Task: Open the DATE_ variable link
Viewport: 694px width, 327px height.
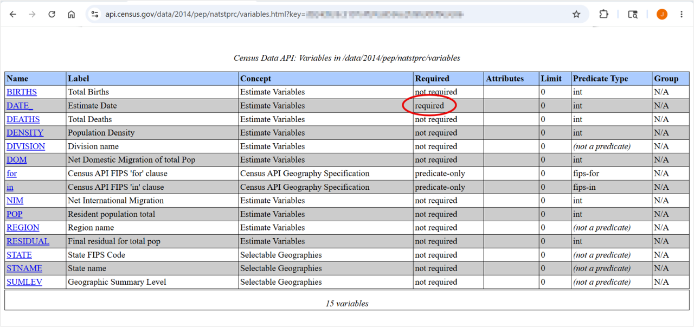Action: pyautogui.click(x=20, y=106)
